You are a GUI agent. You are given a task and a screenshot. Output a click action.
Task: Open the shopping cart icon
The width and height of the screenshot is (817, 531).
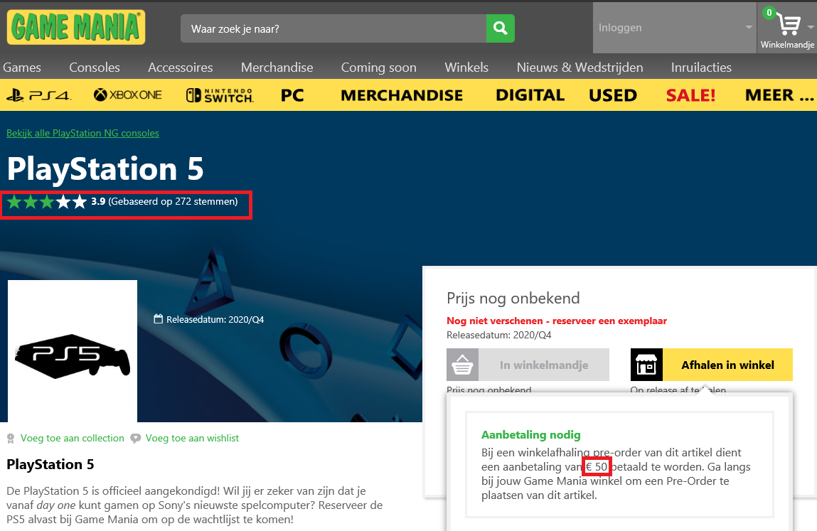(789, 24)
